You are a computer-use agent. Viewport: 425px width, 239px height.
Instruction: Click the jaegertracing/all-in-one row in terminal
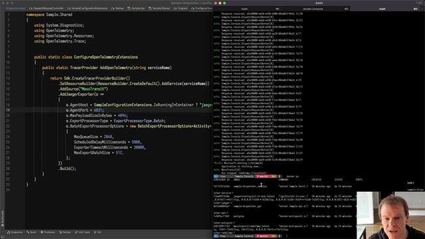tap(283, 197)
